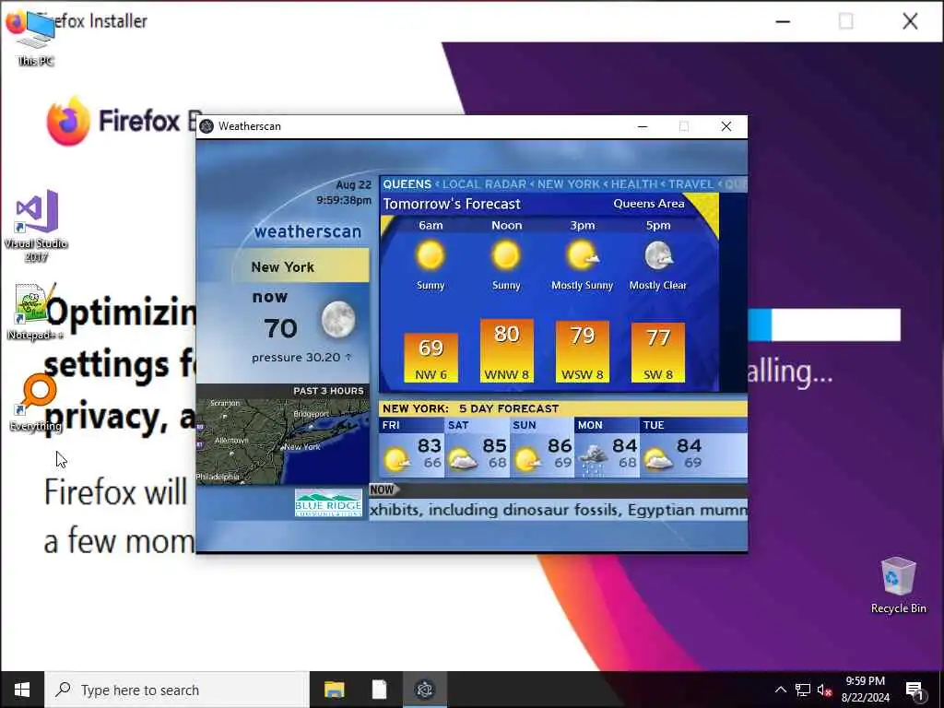Click in the 'Type here to search' box

(x=177, y=690)
